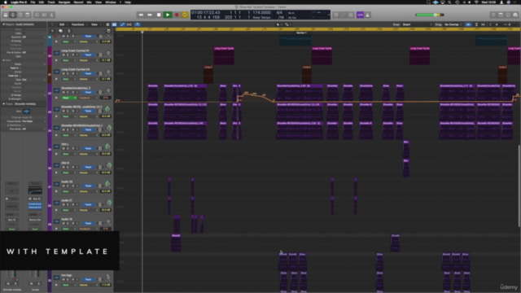Click the Wi-Fi status icon
This screenshot has height=293, width=521.
pos(476,2)
